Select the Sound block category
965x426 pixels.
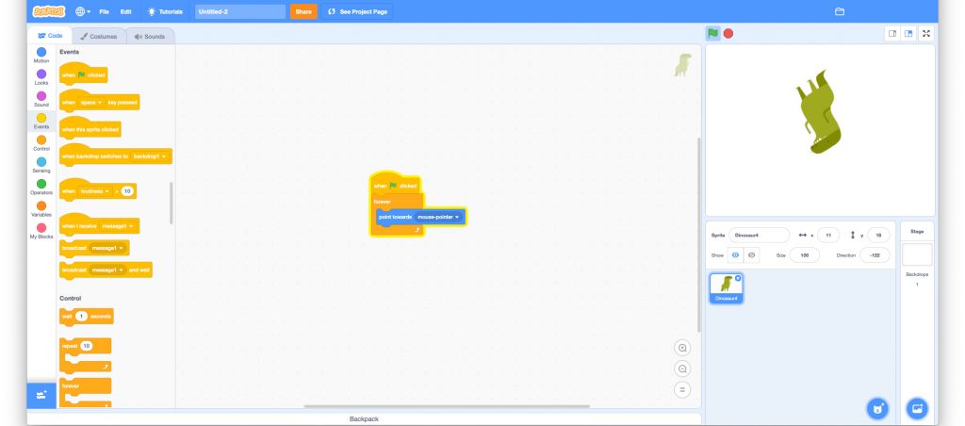pyautogui.click(x=41, y=99)
